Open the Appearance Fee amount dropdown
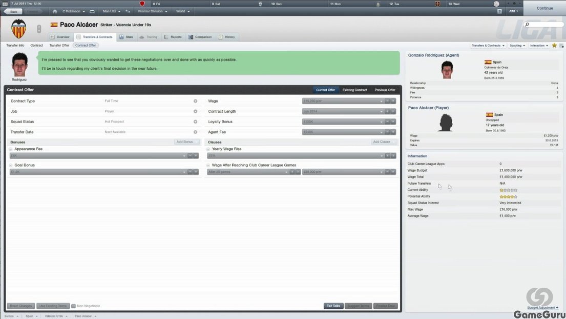Image resolution: width=566 pixels, height=319 pixels. click(x=98, y=156)
